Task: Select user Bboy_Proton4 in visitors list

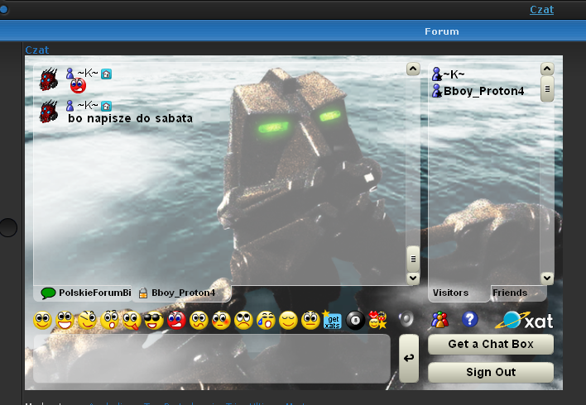Action: pyautogui.click(x=478, y=91)
